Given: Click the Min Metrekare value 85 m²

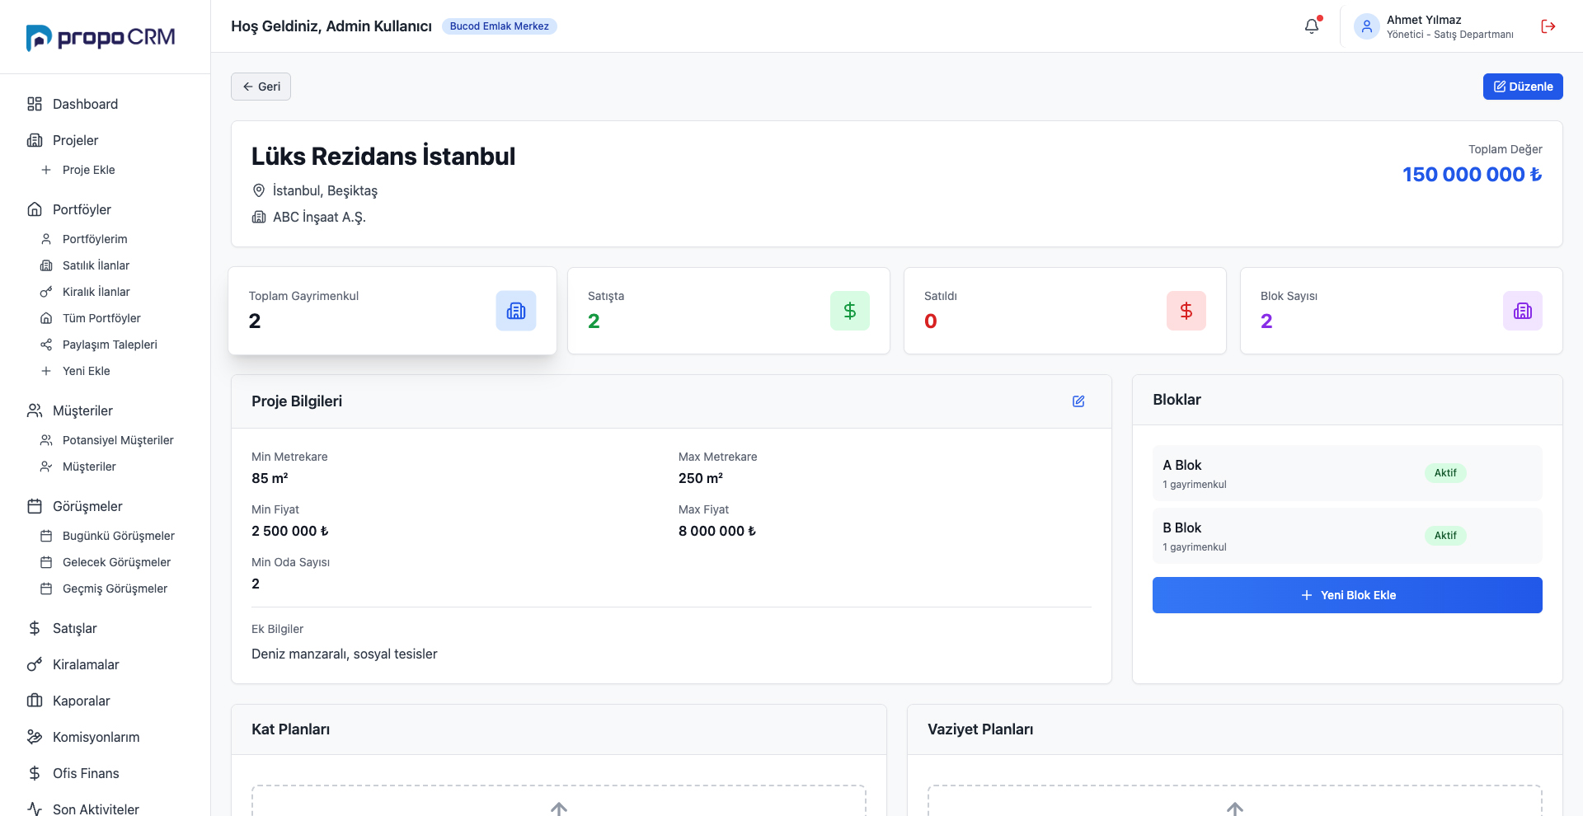Looking at the screenshot, I should pos(270,478).
